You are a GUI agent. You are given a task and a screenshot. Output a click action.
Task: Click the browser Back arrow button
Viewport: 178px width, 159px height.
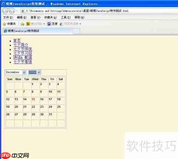(5, 11)
